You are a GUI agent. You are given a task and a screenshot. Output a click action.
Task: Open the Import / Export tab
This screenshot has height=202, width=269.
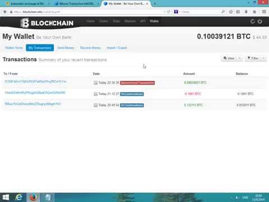pyautogui.click(x=117, y=48)
